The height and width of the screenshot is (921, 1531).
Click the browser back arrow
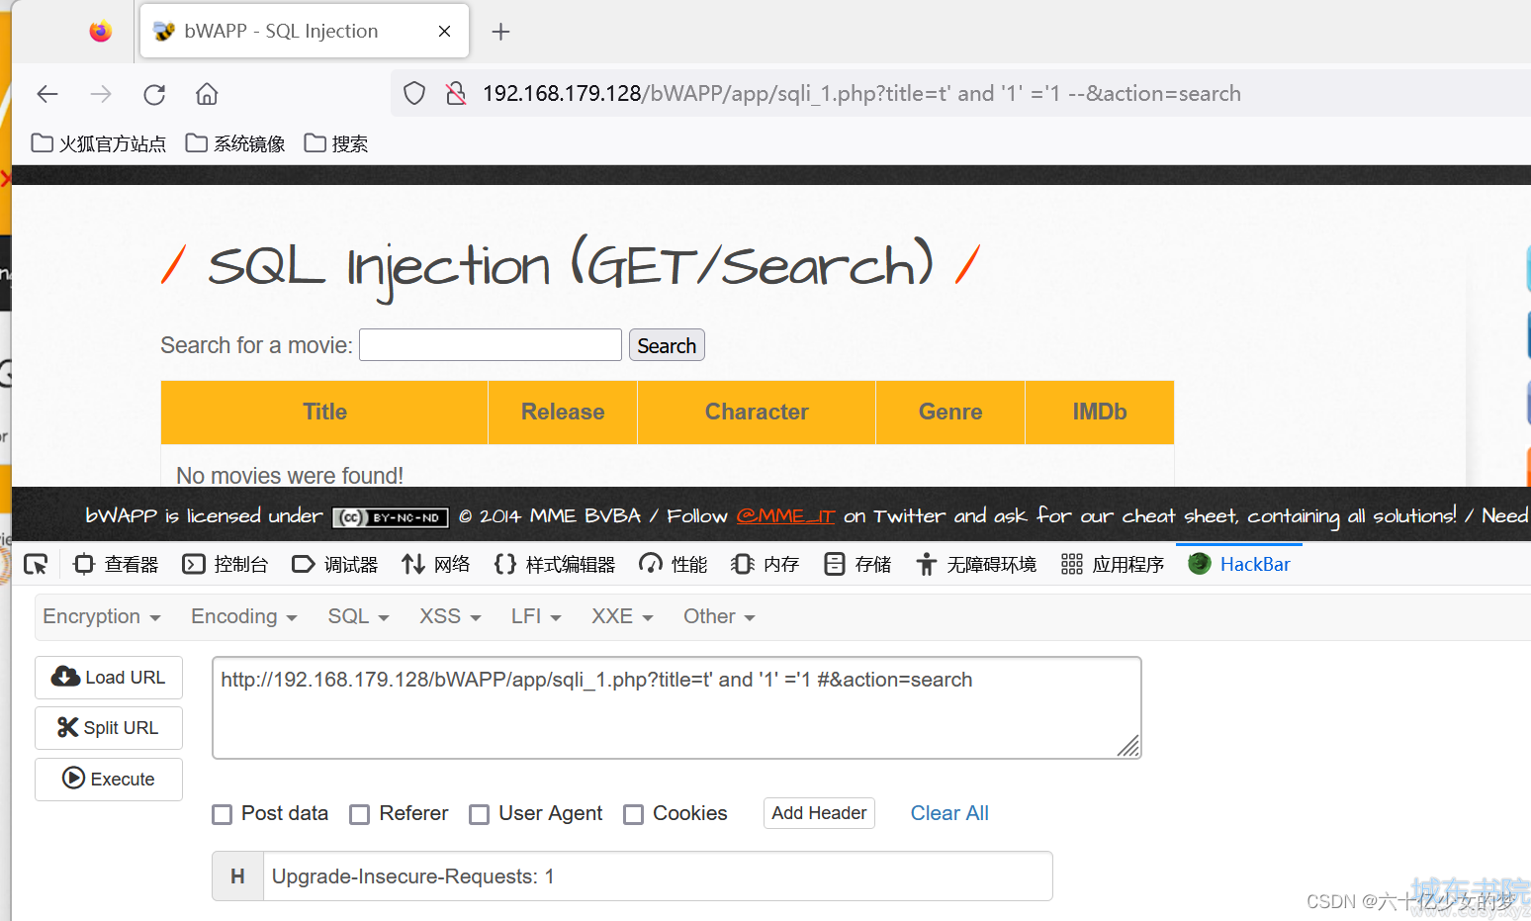[47, 94]
